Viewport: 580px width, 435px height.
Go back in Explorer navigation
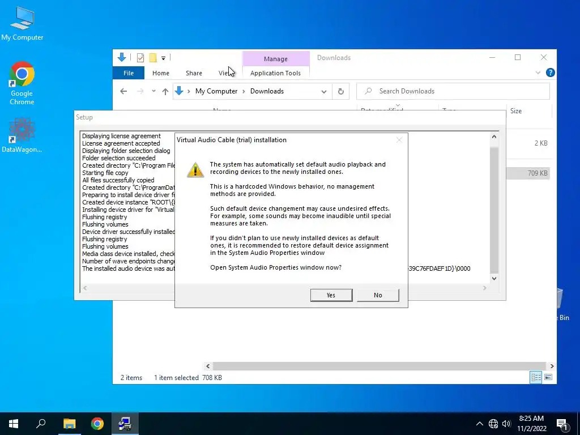pos(123,91)
